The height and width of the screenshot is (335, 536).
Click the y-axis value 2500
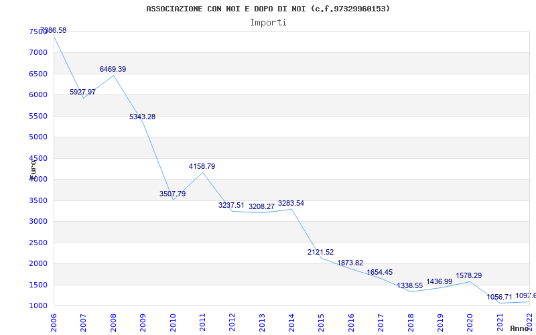pyautogui.click(x=38, y=243)
